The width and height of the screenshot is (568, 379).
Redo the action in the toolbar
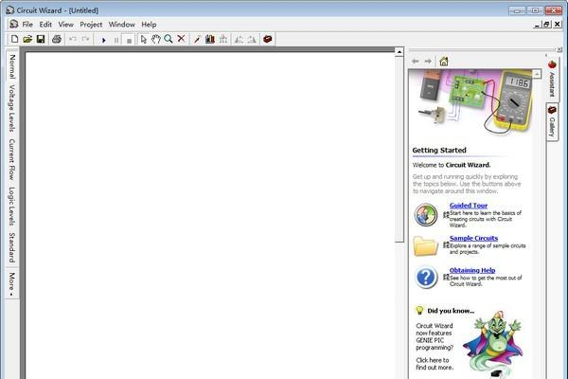(85, 39)
